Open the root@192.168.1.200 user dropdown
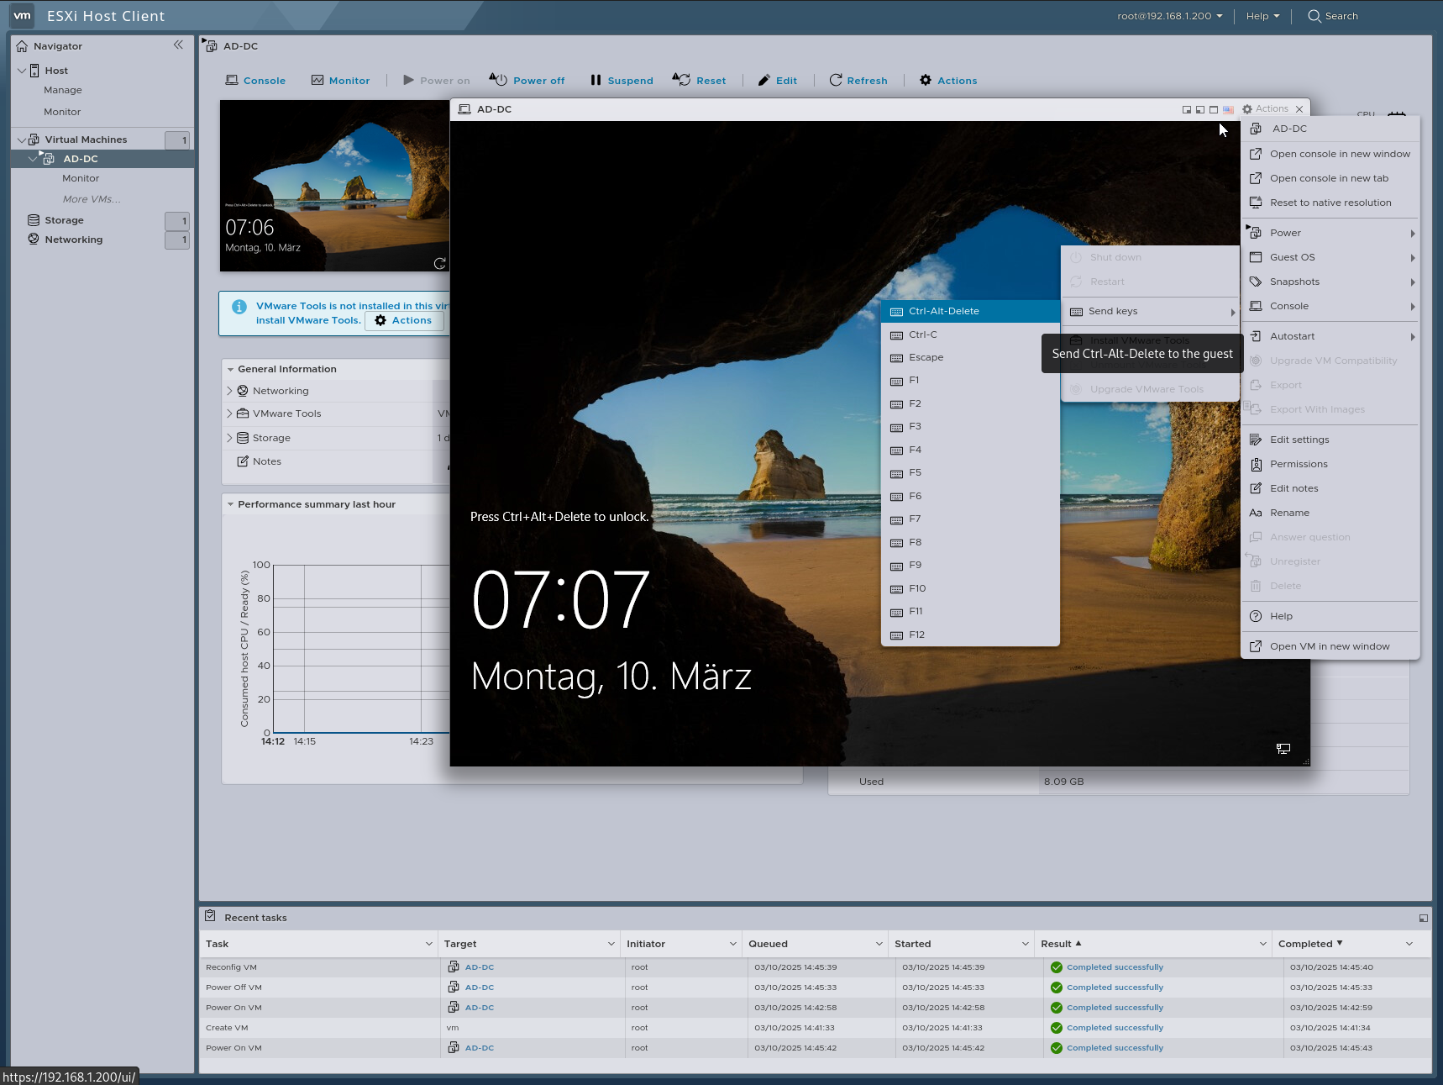Screen dimensions: 1443x1085 pos(1169,16)
